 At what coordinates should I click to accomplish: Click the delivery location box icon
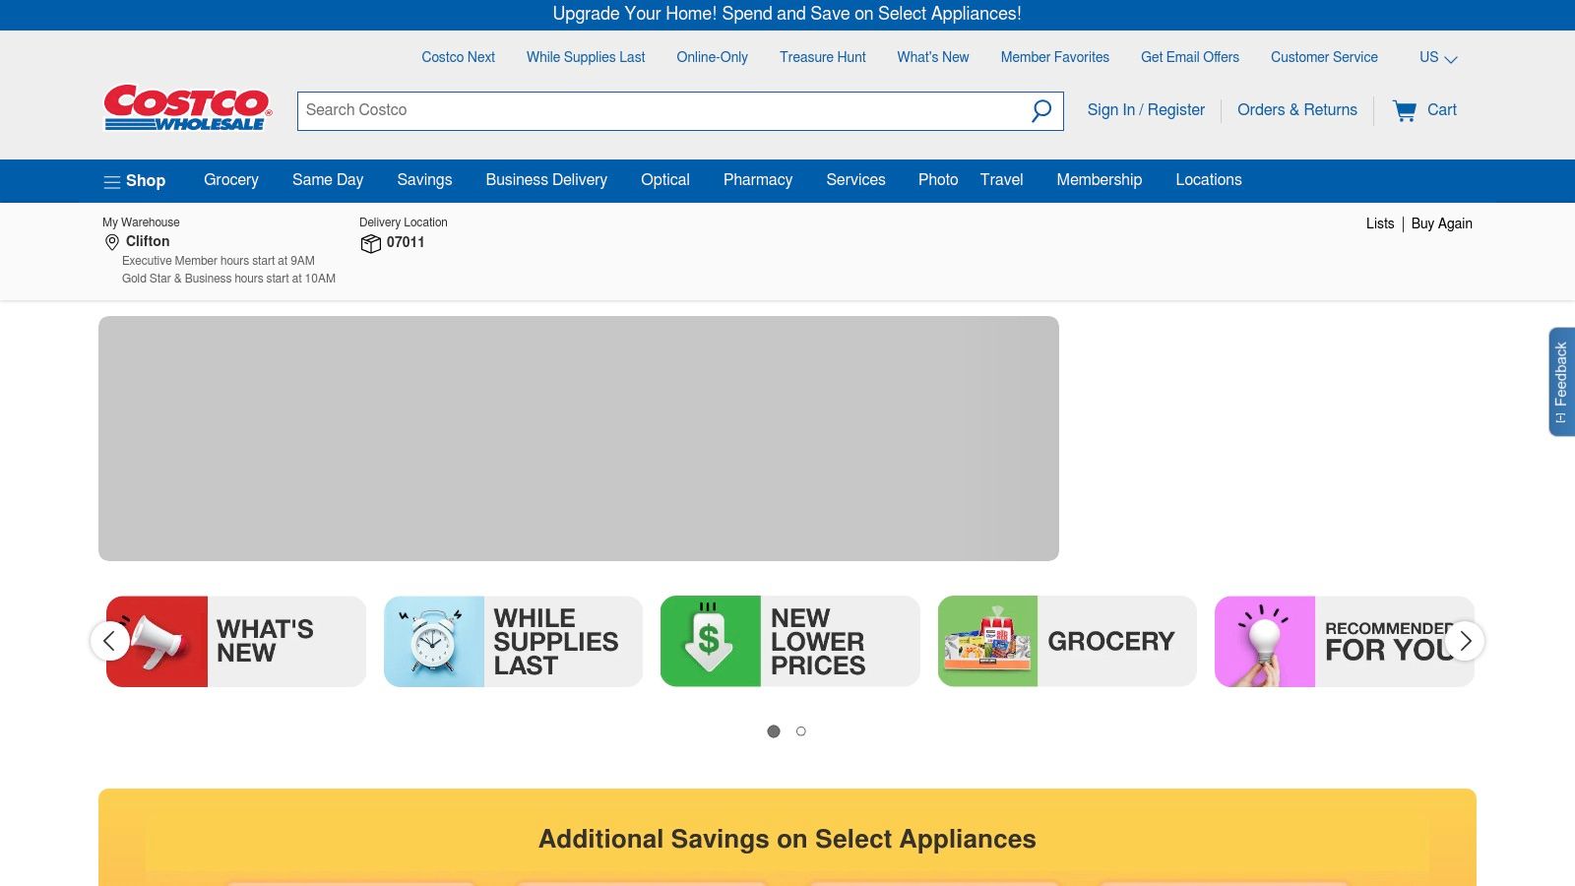coord(370,243)
